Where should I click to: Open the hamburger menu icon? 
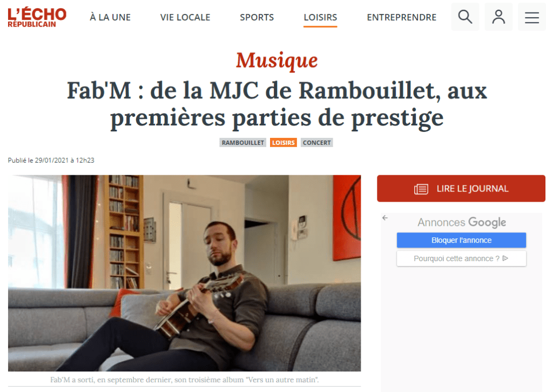coord(531,17)
